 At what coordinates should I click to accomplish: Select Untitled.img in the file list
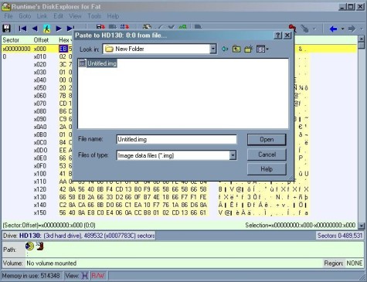click(x=98, y=63)
